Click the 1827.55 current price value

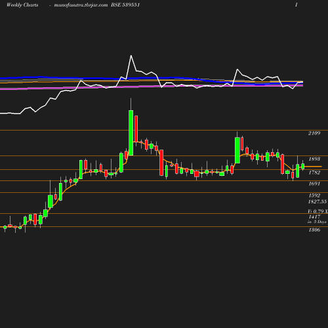pyautogui.click(x=318, y=201)
